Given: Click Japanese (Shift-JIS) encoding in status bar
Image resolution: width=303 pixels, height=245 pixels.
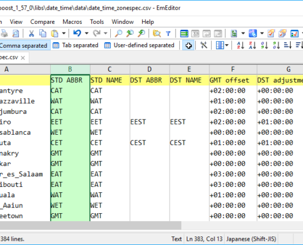Looking at the screenshot, I should [x=251, y=239].
